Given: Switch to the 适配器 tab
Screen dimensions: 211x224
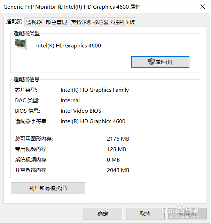Looking at the screenshot, I should [x=14, y=22].
